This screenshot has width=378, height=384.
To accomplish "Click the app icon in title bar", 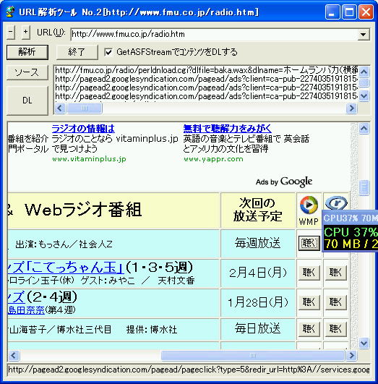I will (10, 12).
